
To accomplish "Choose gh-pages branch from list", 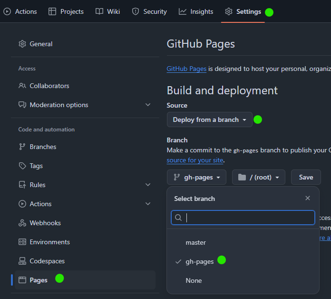I will 243,261.
